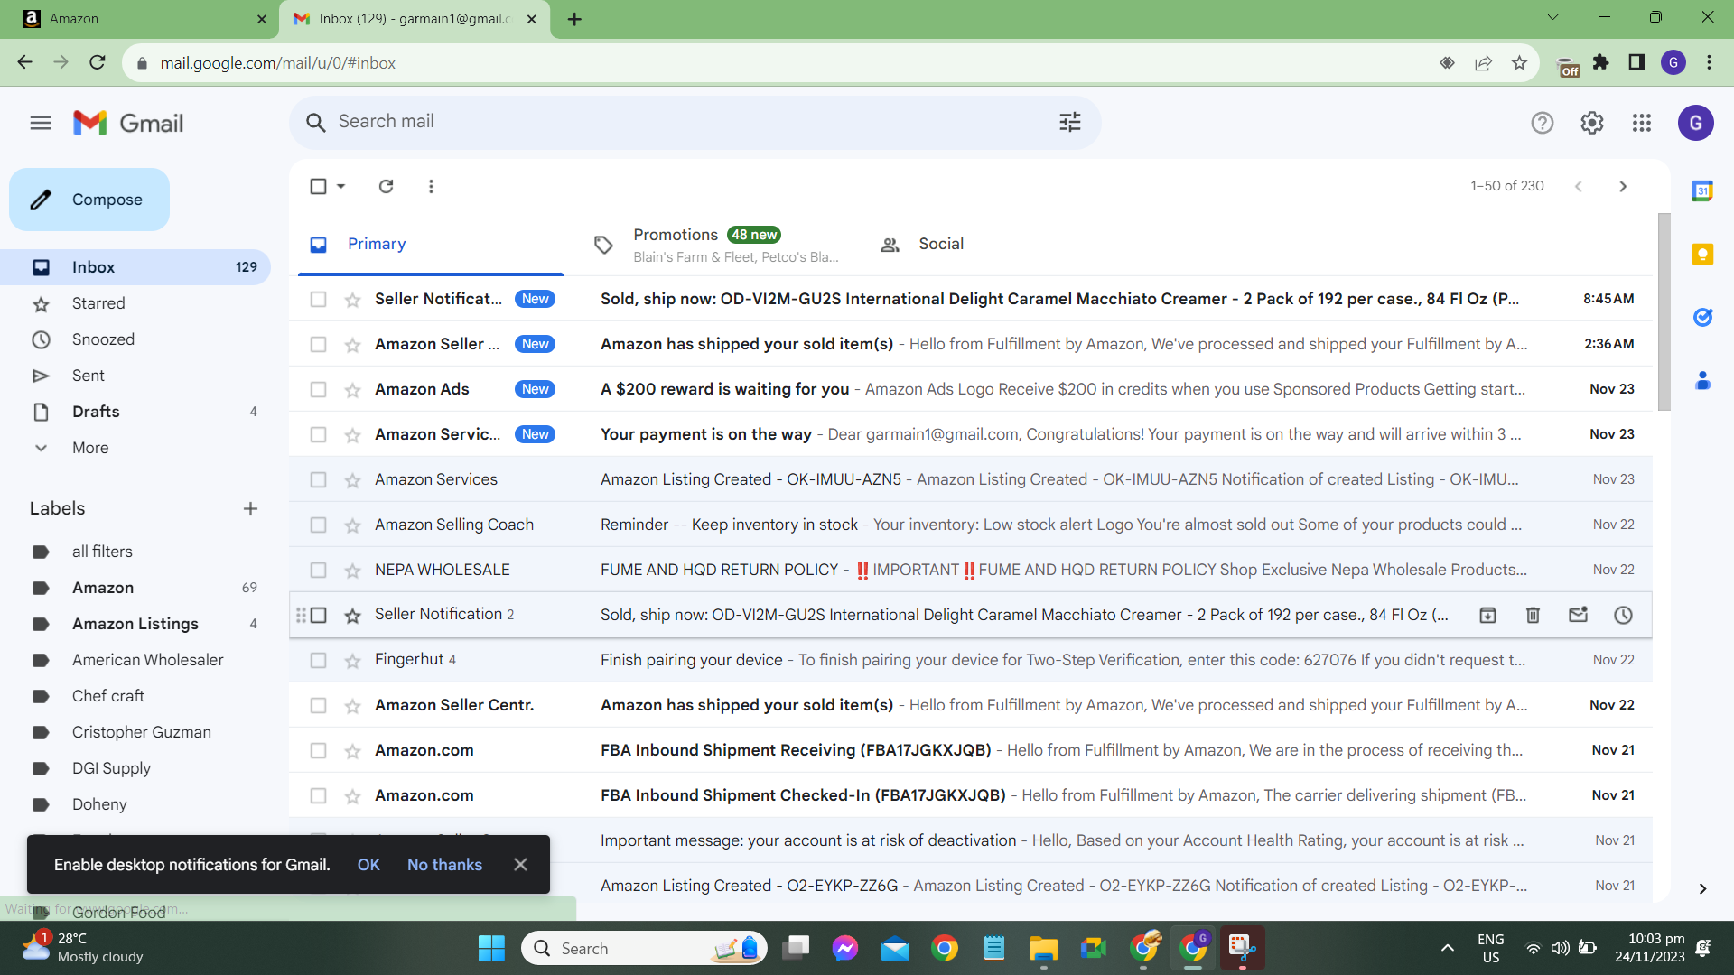This screenshot has height=975, width=1734.
Task: Mark hovered Seller Notification email as unread
Action: coord(1578,615)
